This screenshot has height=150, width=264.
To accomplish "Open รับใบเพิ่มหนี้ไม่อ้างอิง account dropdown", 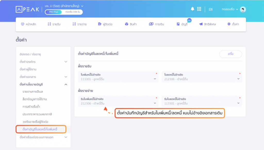I will 118,101.
